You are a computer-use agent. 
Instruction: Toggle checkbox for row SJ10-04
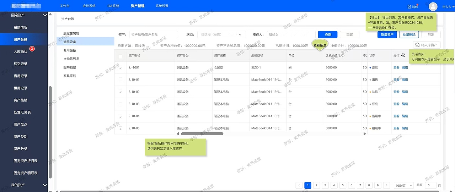(x=121, y=116)
